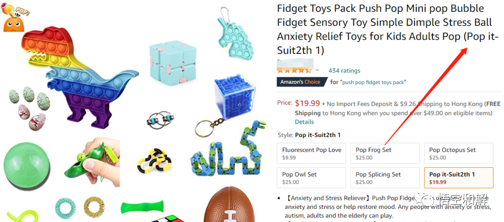Click the push pop fidget toys pack link
Image resolution: width=504 pixels, height=222 pixels.
pos(373,82)
